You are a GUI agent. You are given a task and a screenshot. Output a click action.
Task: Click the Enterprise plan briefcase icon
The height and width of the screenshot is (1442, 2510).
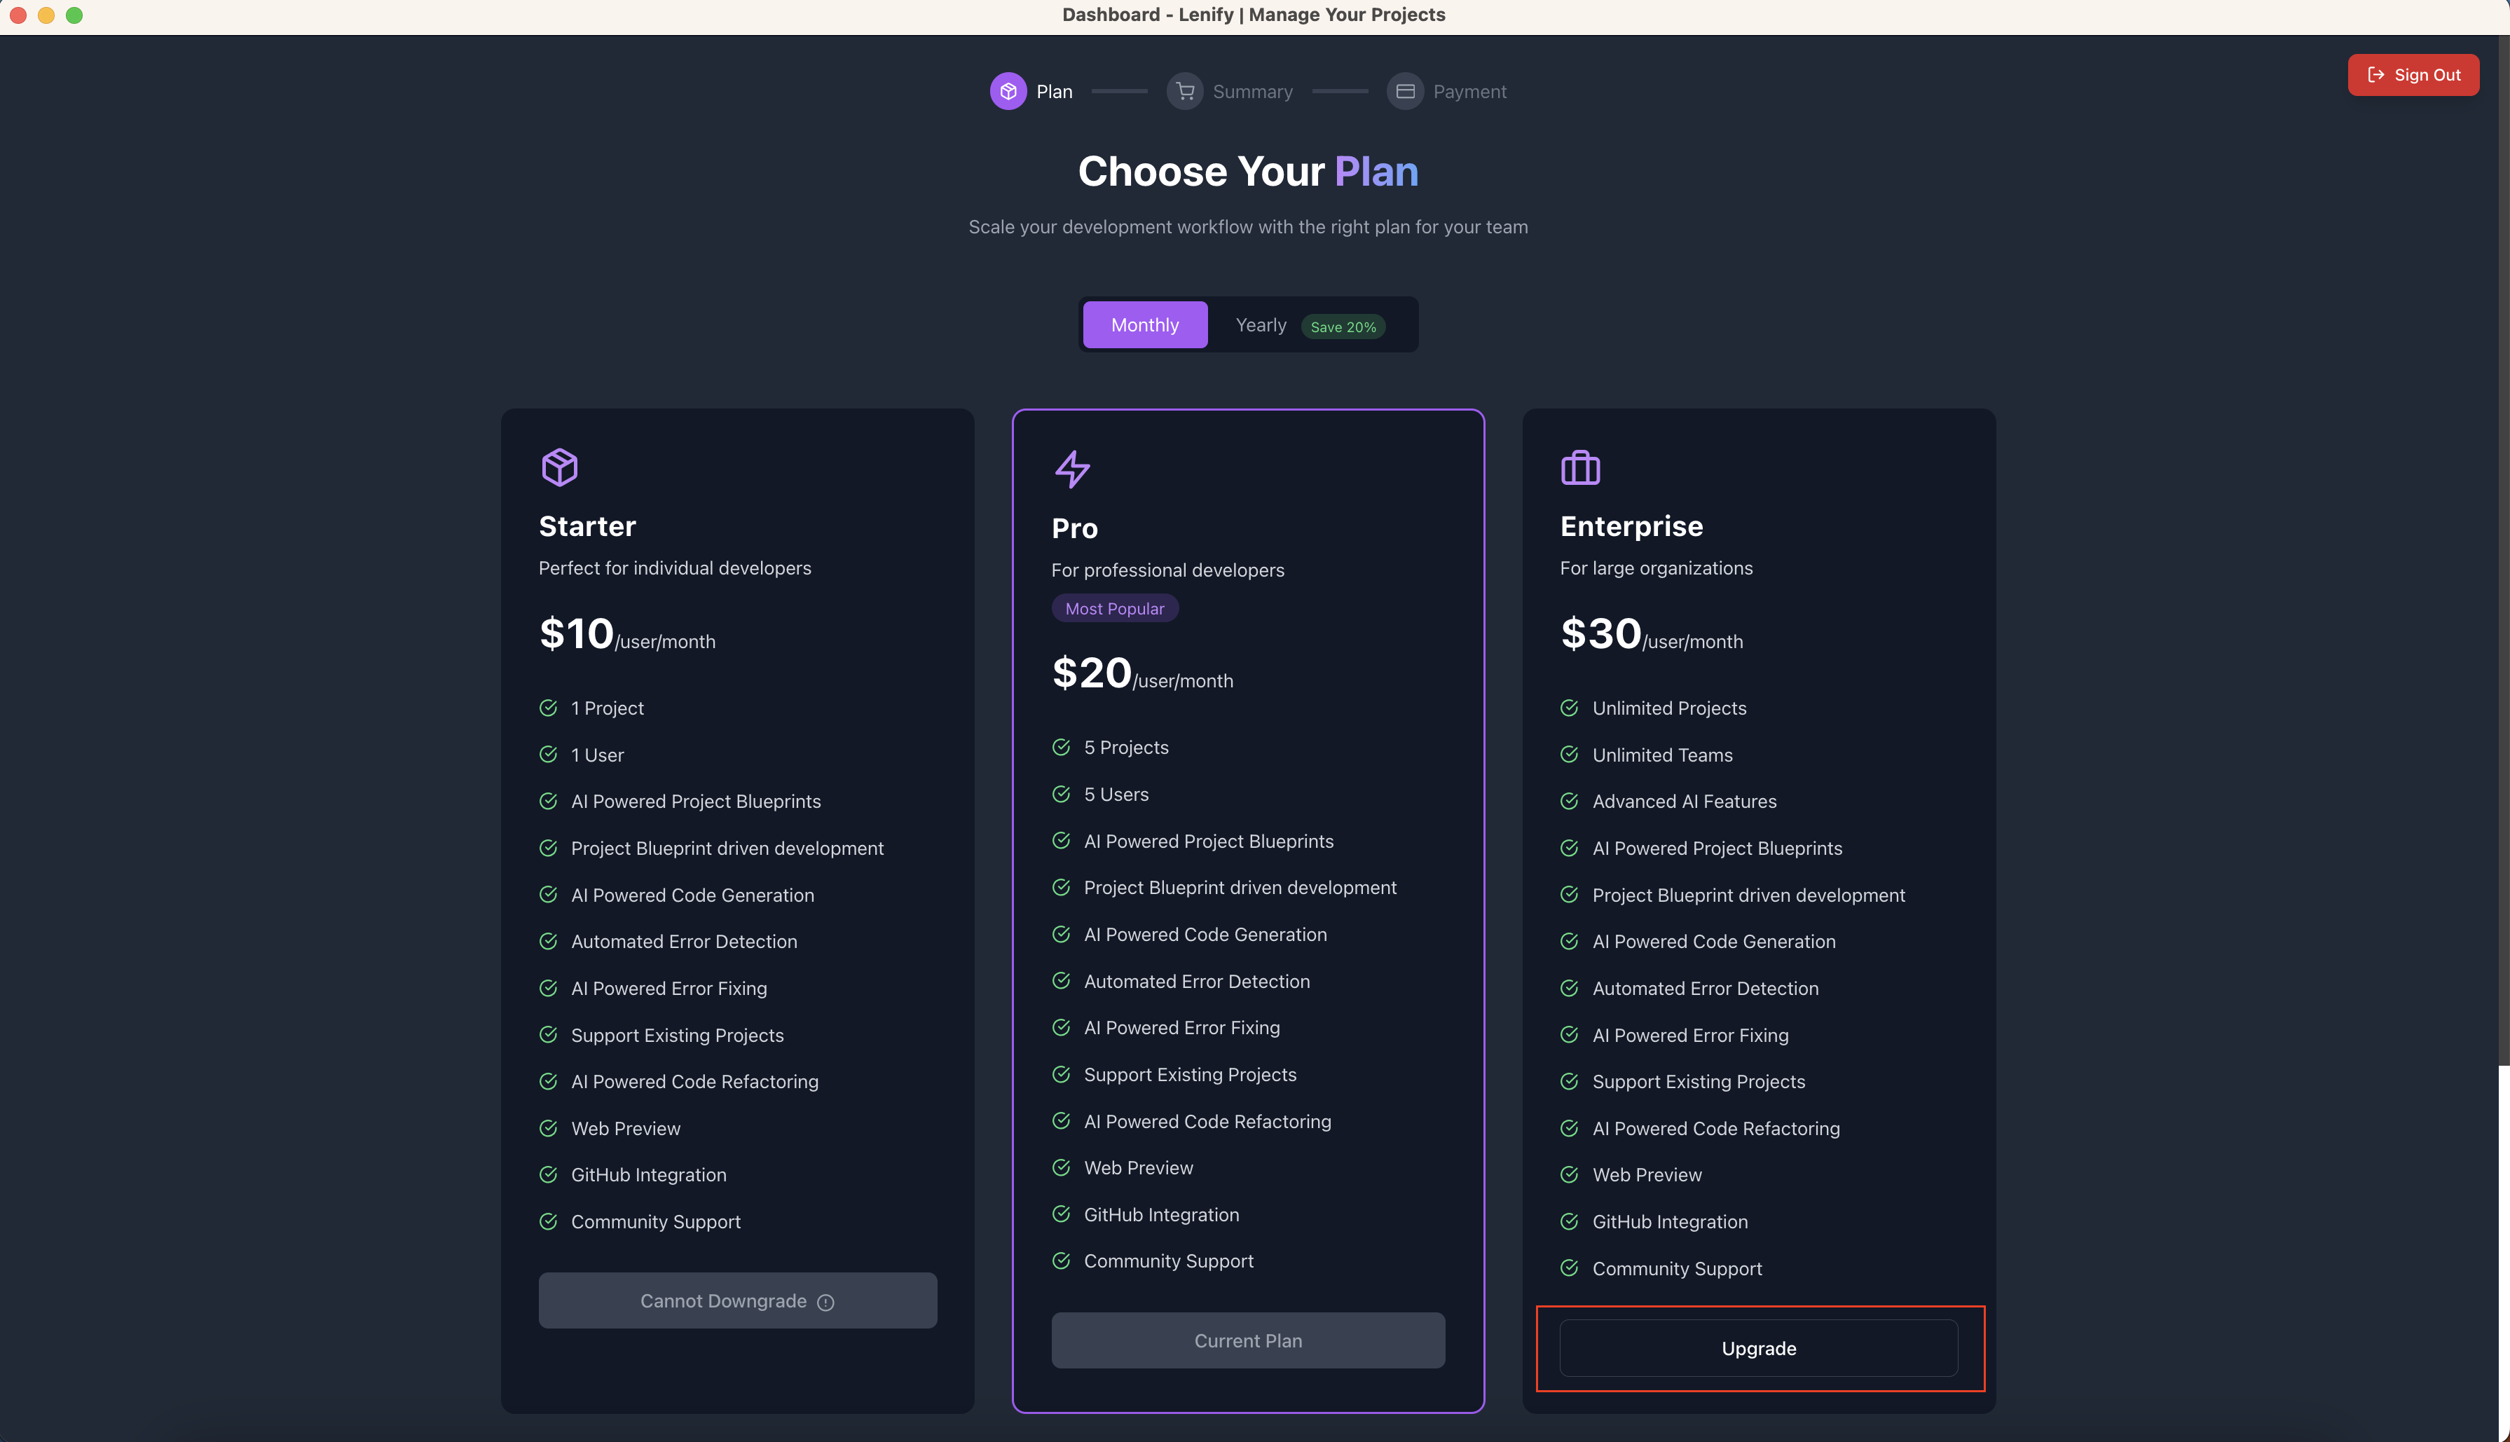click(1579, 467)
